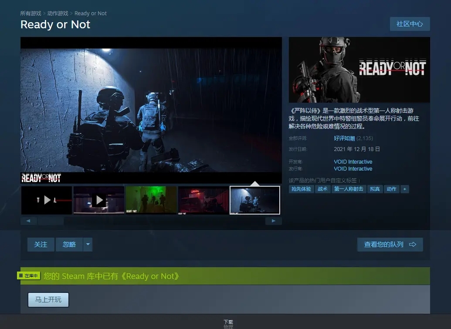Click 马上开玩 play now button
Viewport: 451px width, 329px height.
click(x=48, y=300)
